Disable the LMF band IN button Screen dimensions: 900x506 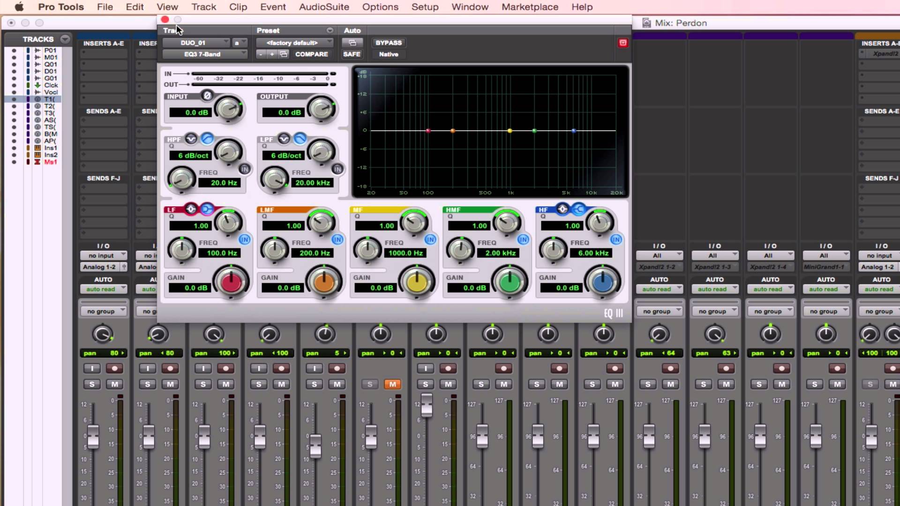click(x=337, y=239)
